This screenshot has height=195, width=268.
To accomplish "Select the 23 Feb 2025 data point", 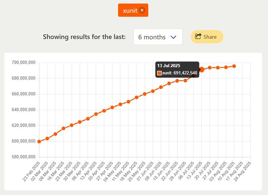I will 39,142.
